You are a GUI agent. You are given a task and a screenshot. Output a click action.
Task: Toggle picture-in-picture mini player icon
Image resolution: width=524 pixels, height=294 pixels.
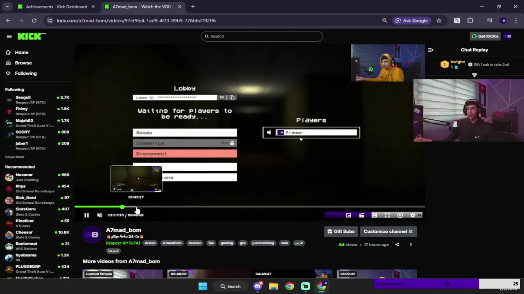[x=348, y=215]
